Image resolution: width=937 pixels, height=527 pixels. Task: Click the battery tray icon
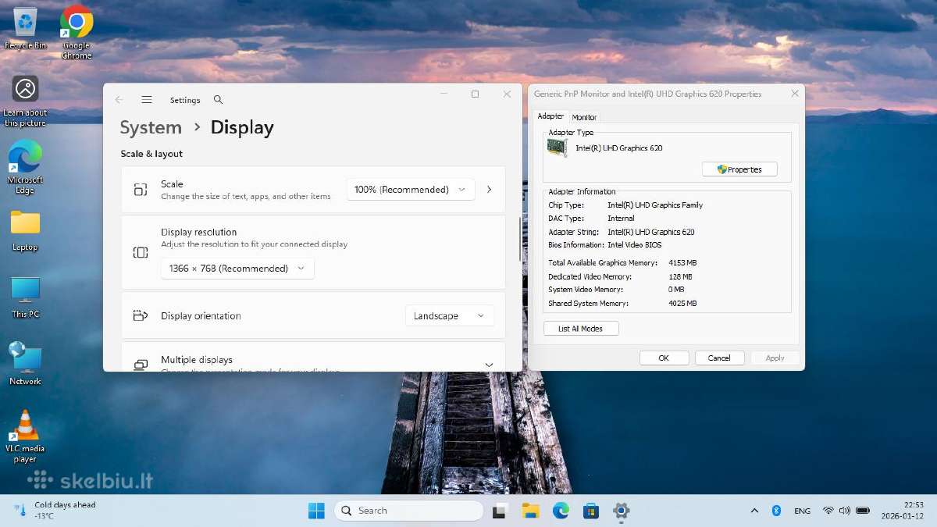[x=863, y=511]
